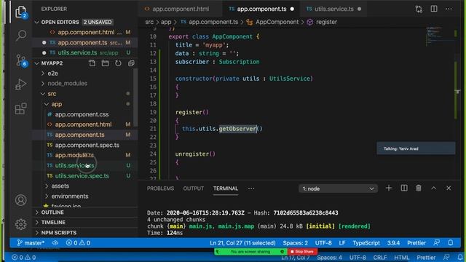Expand the node_modules folder

pyautogui.click(x=43, y=84)
